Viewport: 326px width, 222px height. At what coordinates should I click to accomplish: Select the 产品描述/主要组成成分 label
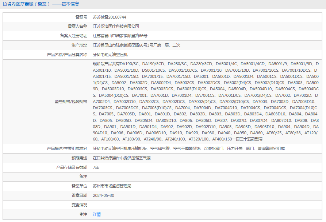pyautogui.click(x=67, y=148)
